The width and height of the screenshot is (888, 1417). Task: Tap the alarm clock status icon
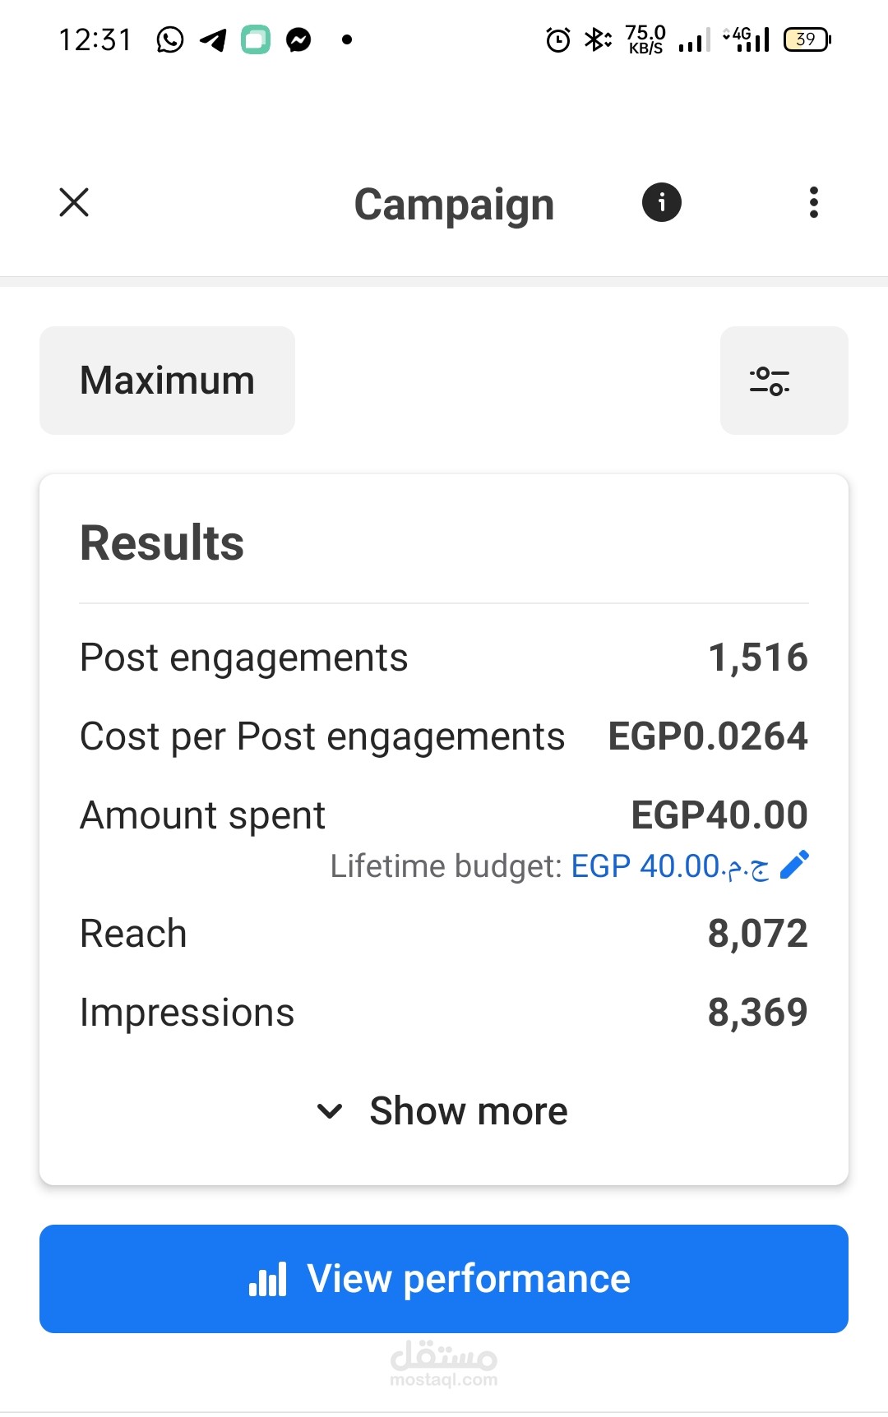coord(557,39)
